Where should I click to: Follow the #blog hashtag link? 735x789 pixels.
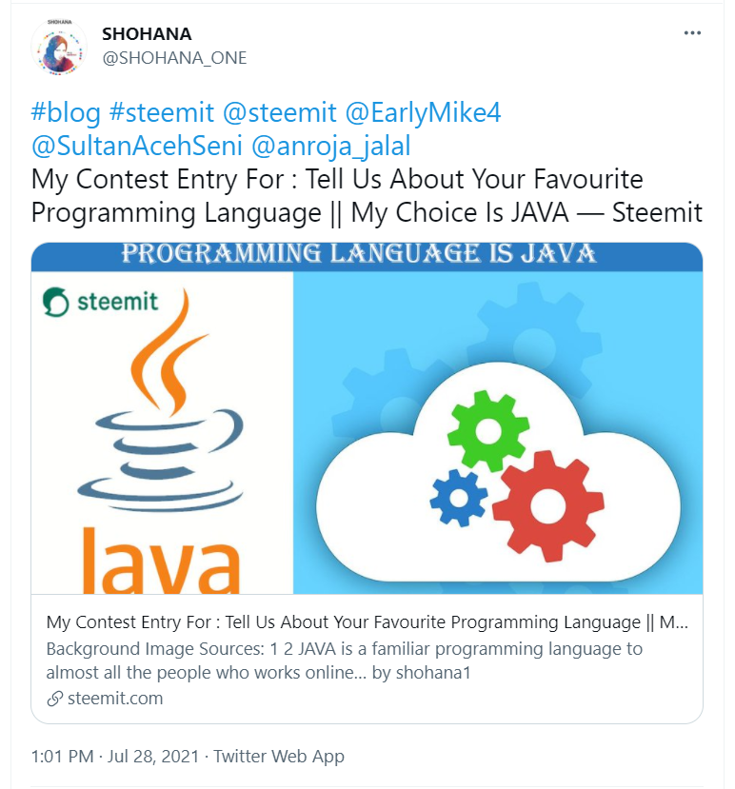point(66,112)
